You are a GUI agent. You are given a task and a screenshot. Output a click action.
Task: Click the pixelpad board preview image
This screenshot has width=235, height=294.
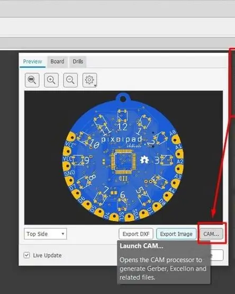click(x=123, y=157)
